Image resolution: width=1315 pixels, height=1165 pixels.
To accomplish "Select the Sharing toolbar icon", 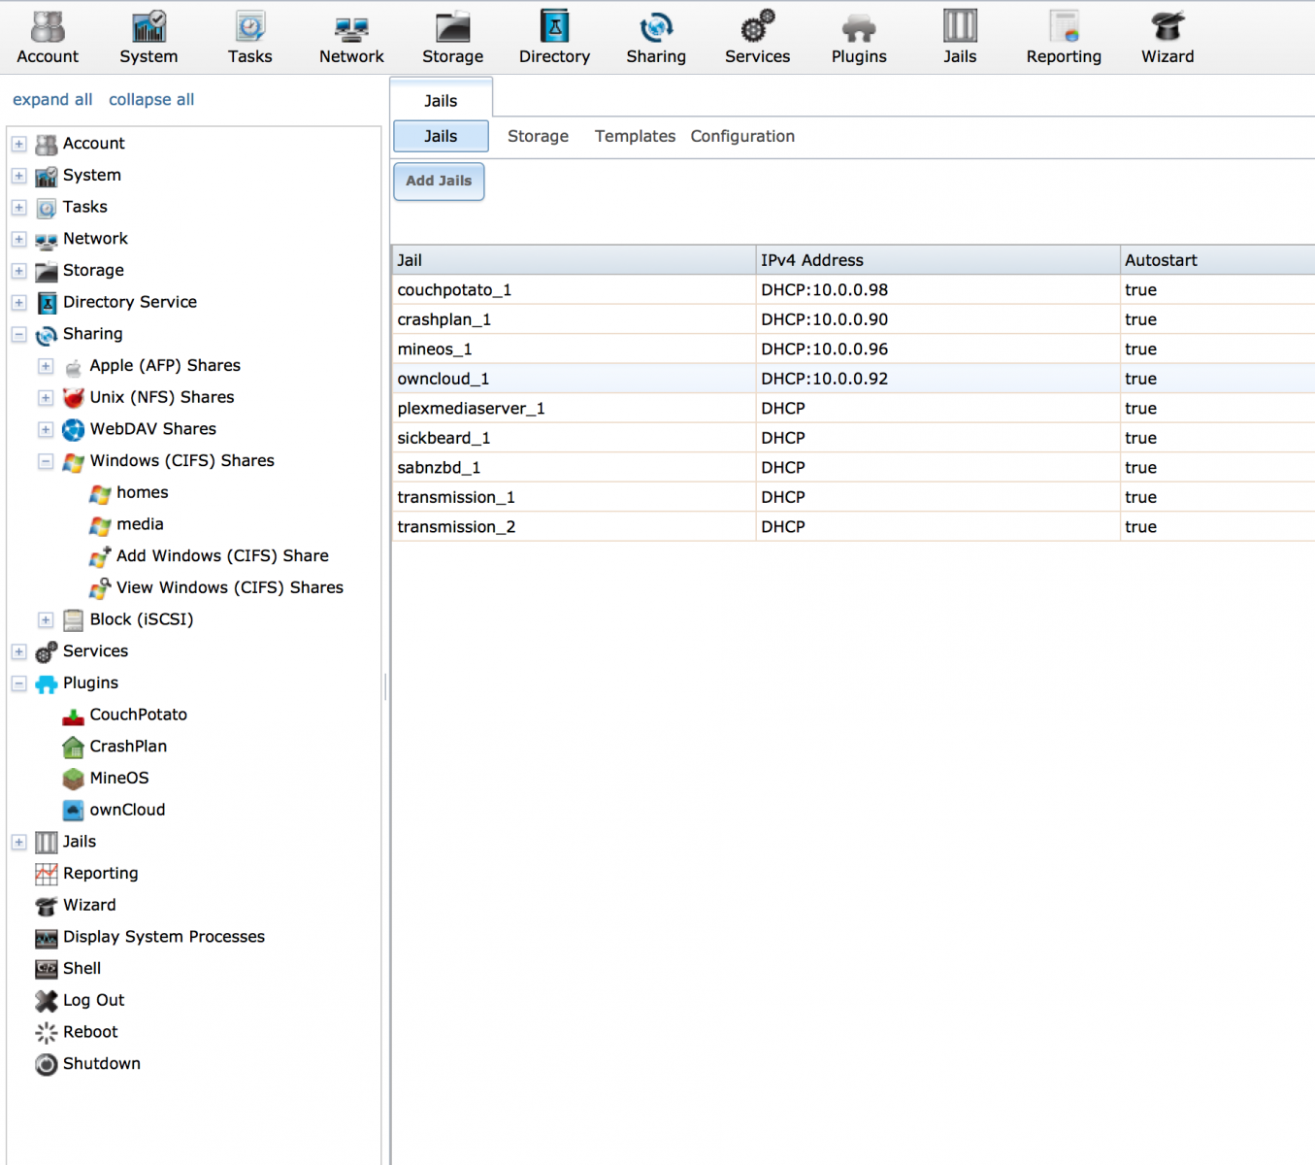I will tap(656, 37).
